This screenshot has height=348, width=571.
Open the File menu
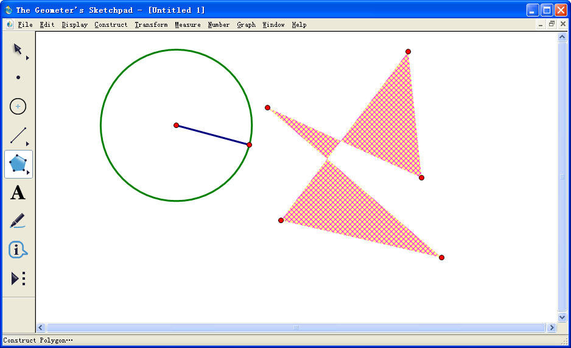pos(25,25)
